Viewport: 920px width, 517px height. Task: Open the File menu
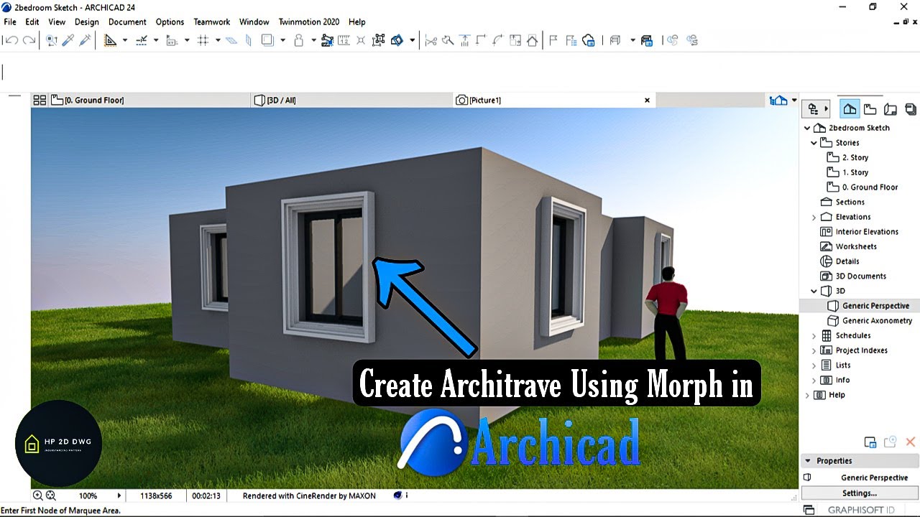[x=9, y=22]
